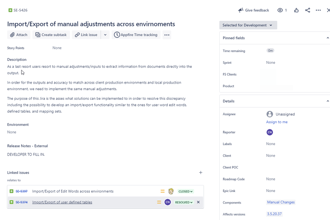Edit the Client None value
This screenshot has height=220, width=330.
coord(271,156)
